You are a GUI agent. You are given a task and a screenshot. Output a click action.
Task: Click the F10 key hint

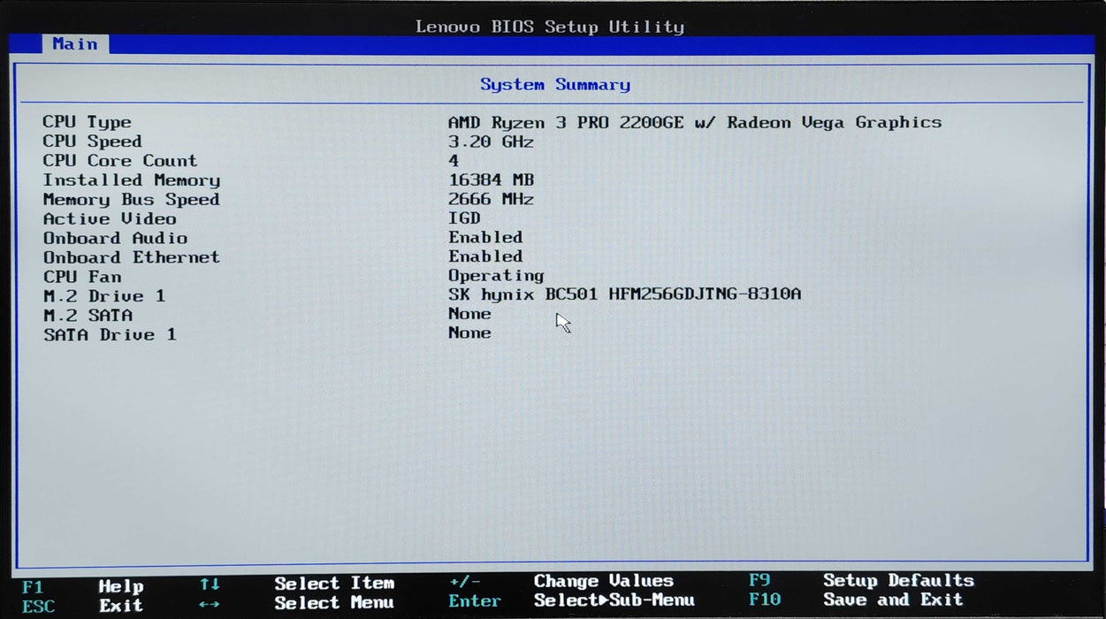pos(765,600)
